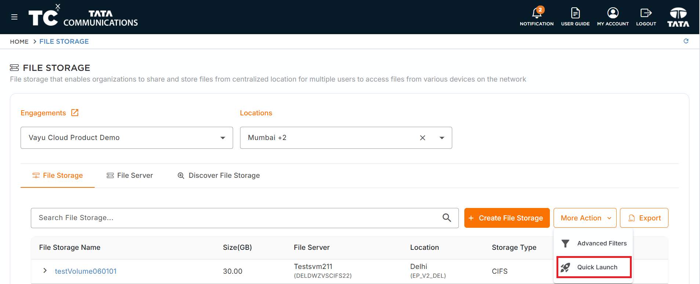Viewport: 700px width, 284px height.
Task: Open the notification bell
Action: pos(537,13)
